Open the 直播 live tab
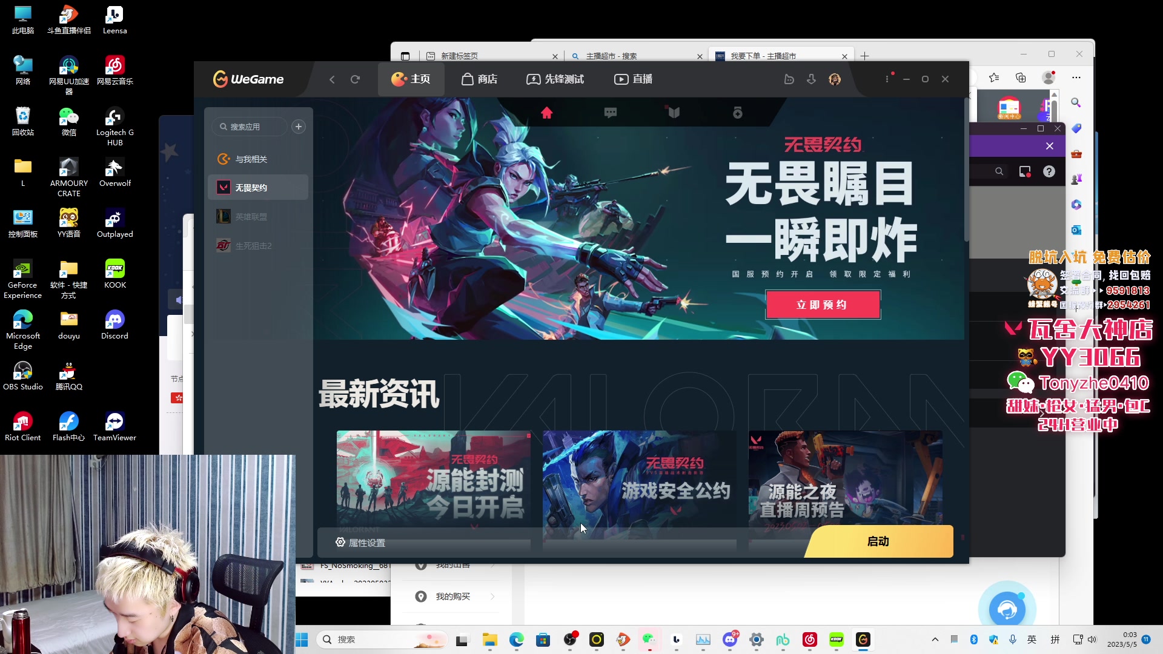This screenshot has height=654, width=1163. (633, 79)
